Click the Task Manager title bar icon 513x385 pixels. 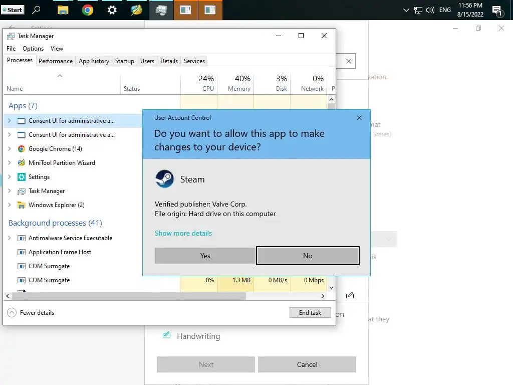pyautogui.click(x=11, y=36)
